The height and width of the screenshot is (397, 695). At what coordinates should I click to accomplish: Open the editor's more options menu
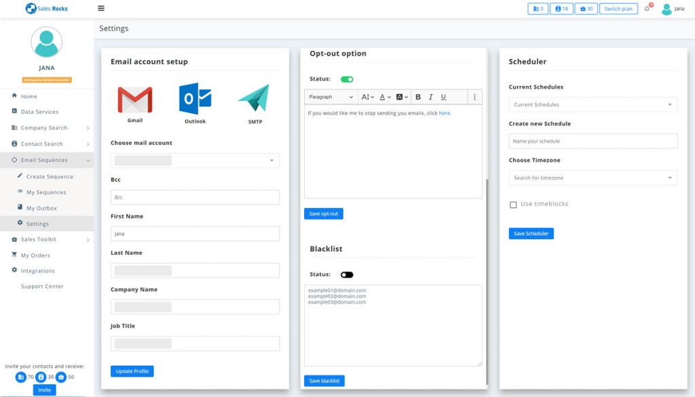tap(474, 97)
